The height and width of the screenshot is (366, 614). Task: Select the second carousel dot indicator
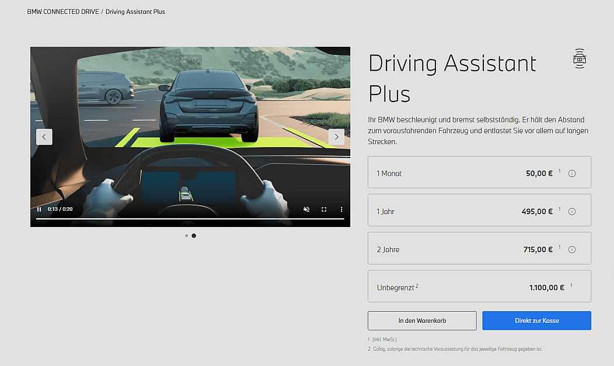point(194,236)
